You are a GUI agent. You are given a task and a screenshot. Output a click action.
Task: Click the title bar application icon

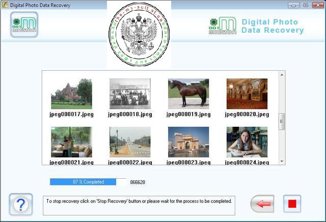click(x=5, y=5)
